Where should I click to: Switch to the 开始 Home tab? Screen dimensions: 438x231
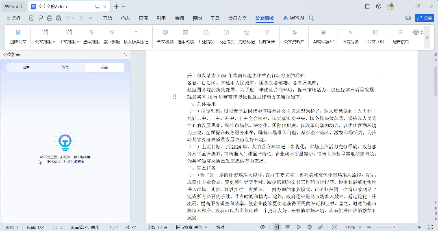[x=107, y=18]
